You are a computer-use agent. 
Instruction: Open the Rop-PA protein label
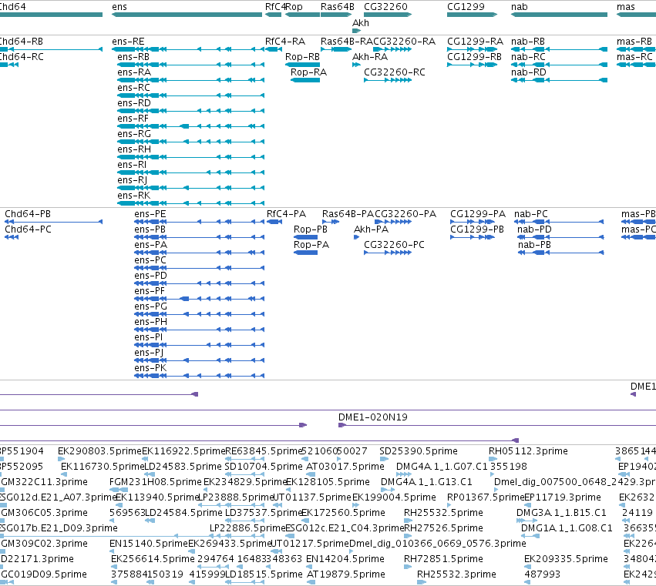311,245
